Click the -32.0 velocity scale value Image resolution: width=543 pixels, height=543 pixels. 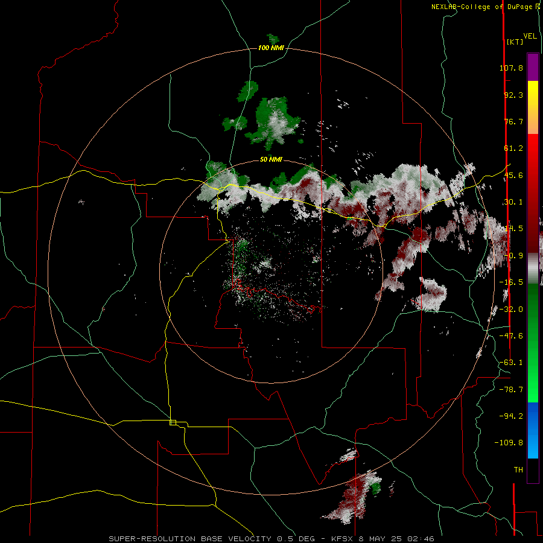pyautogui.click(x=511, y=310)
